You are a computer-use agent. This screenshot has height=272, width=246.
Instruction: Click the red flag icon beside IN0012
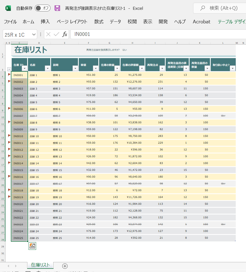point(9,149)
